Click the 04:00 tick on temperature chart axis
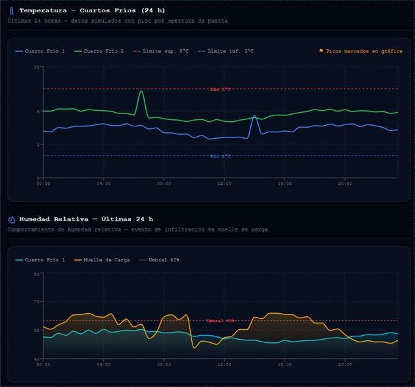The image size is (415, 387). pos(104,183)
